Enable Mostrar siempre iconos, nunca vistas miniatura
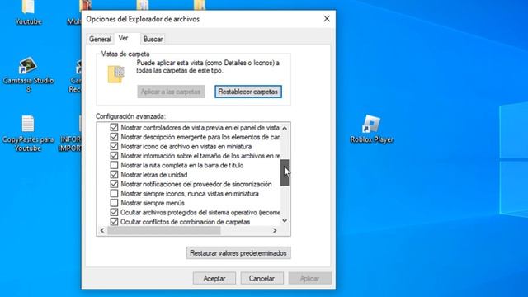Viewport: 528px width, 297px height. click(114, 194)
